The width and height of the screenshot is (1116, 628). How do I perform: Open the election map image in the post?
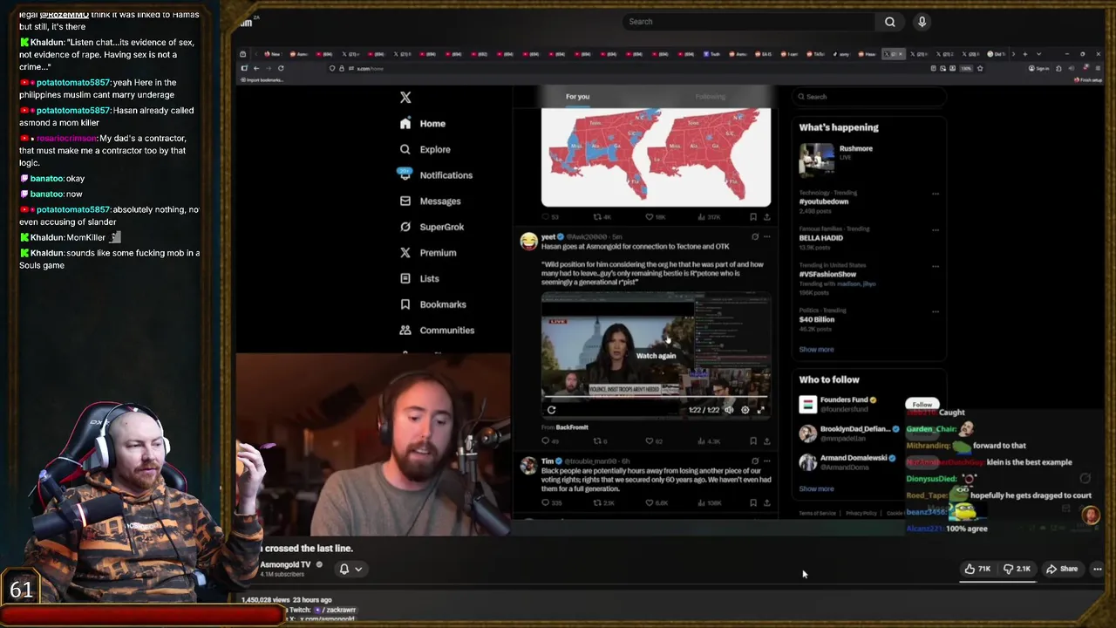(656, 157)
